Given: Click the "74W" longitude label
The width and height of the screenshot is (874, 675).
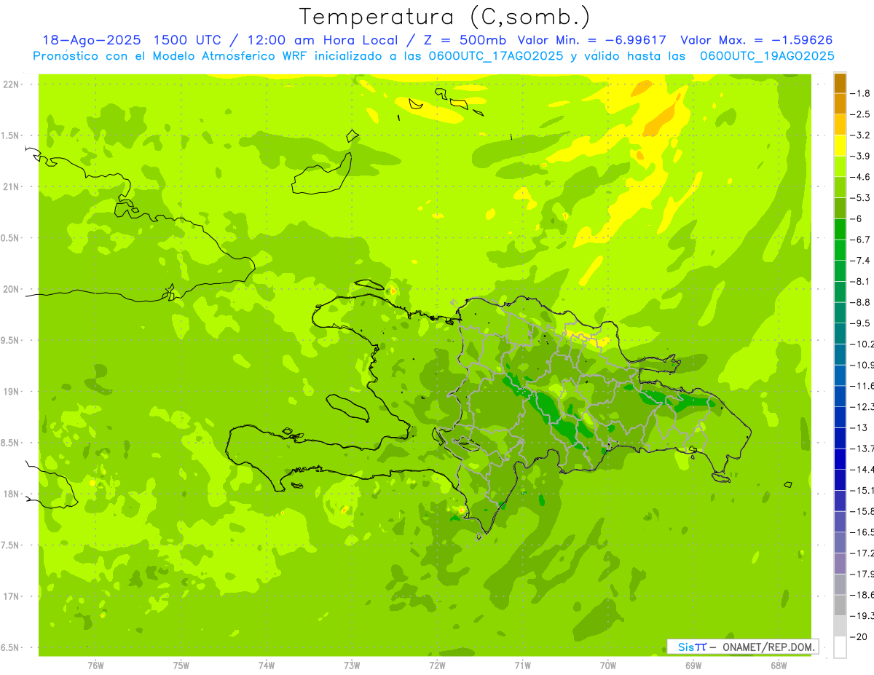Looking at the screenshot, I should (267, 666).
